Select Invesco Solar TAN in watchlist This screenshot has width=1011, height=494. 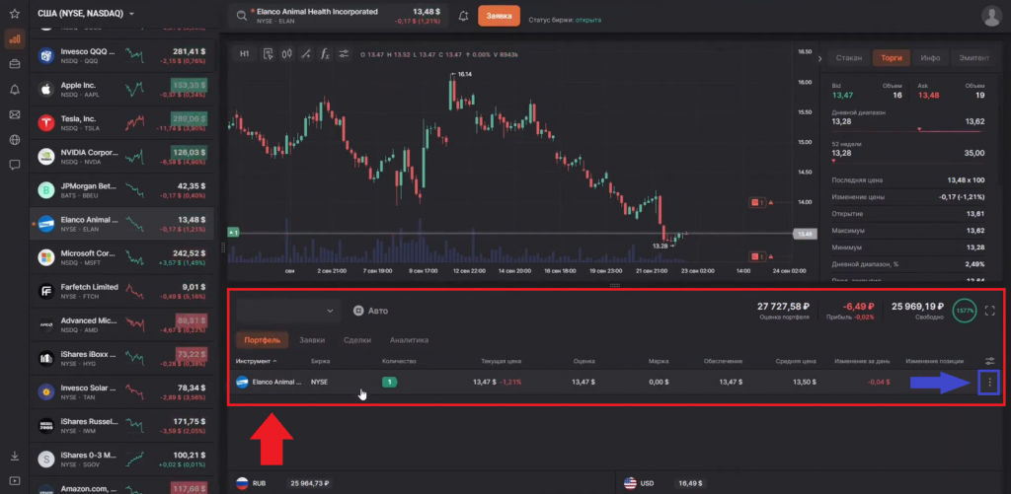(121, 391)
